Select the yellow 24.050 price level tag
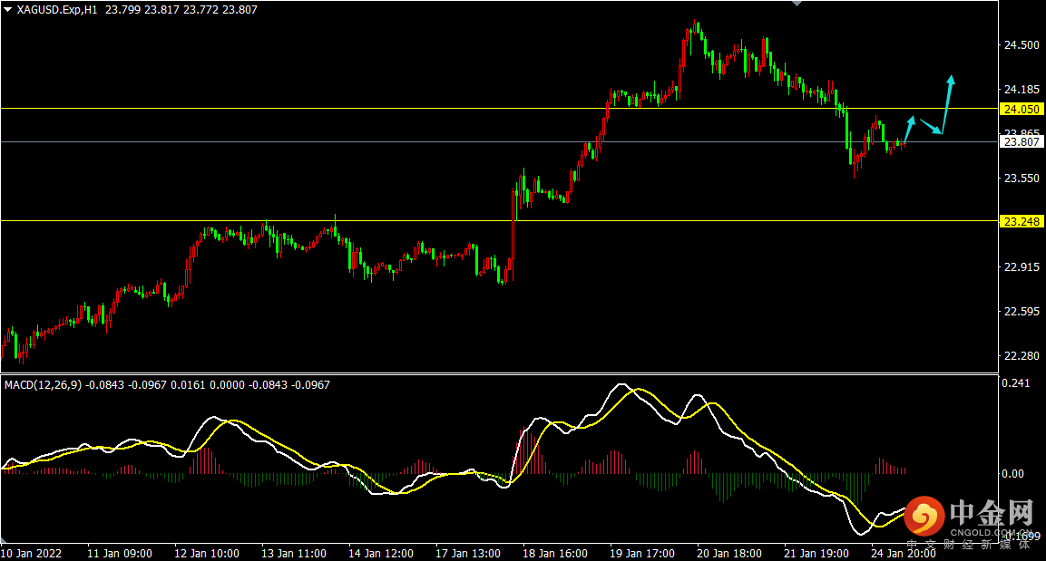1046x561 pixels. [x=1022, y=109]
